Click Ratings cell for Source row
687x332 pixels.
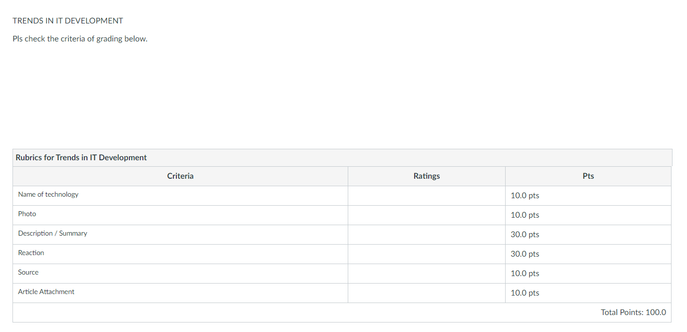(x=427, y=274)
